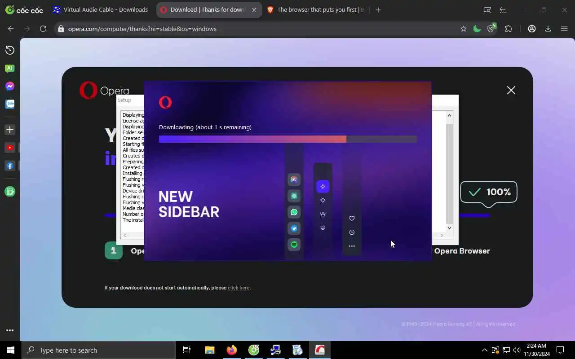Screen dimensions: 575x359
Task: Open the AI chat sidebar icon
Action: [10, 68]
